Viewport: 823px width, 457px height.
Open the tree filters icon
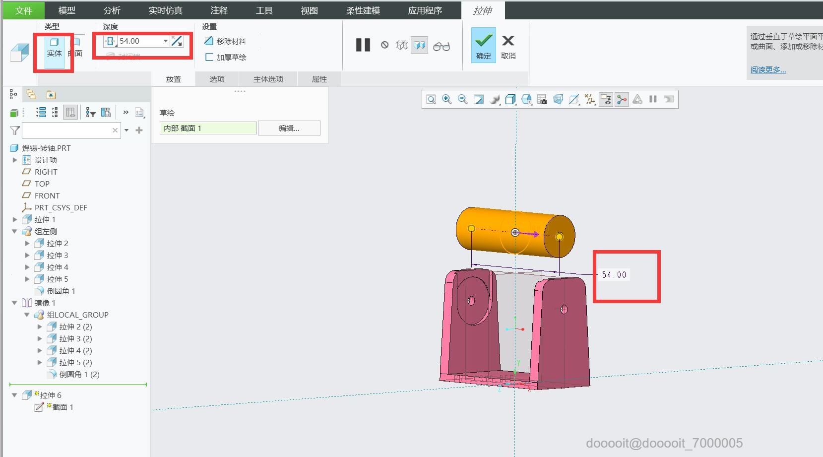[x=90, y=113]
